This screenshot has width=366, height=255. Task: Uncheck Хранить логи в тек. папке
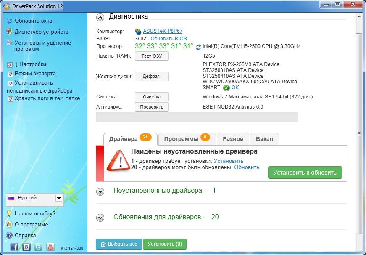tap(11, 99)
